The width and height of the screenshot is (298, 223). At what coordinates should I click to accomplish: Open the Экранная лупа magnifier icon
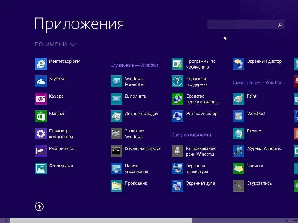pyautogui.click(x=178, y=186)
